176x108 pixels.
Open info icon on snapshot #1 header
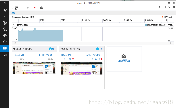pos(50,49)
